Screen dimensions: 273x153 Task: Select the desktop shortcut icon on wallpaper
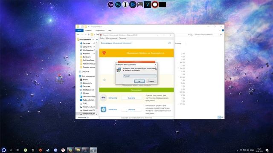click(59, 79)
